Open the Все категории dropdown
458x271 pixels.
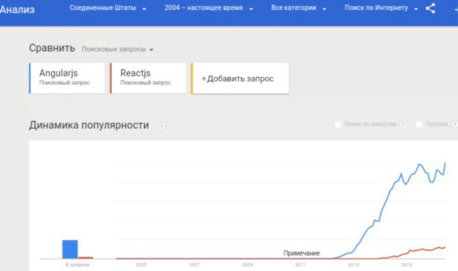pyautogui.click(x=298, y=8)
